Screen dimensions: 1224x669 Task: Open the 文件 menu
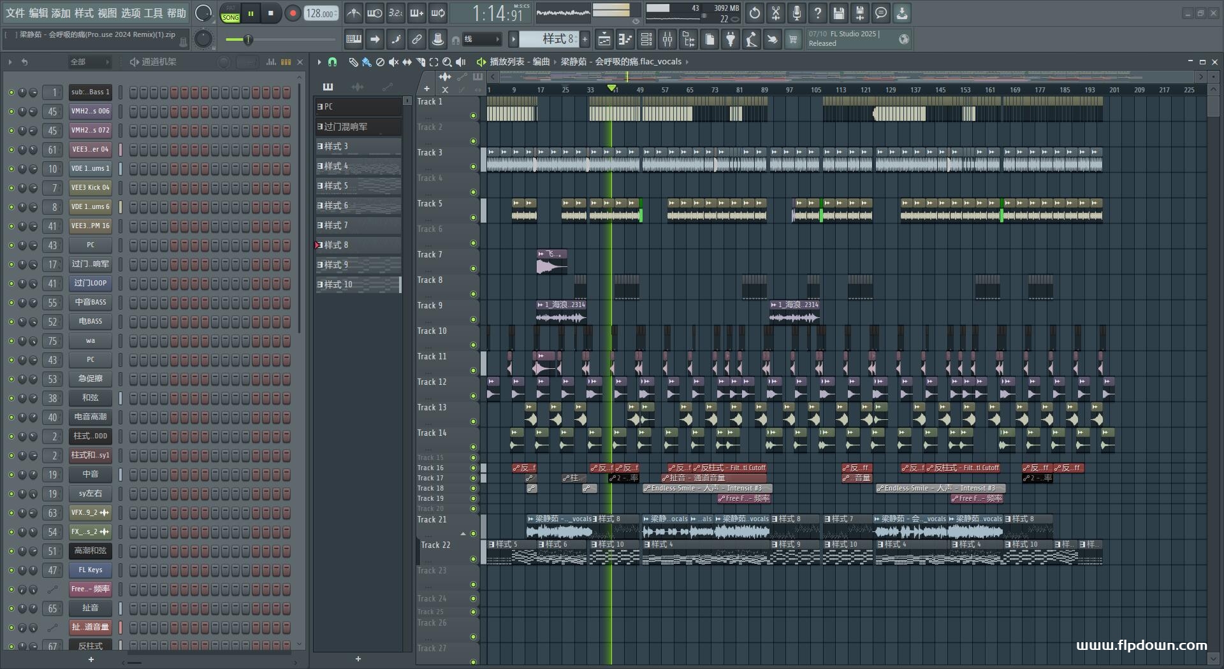[x=15, y=13]
